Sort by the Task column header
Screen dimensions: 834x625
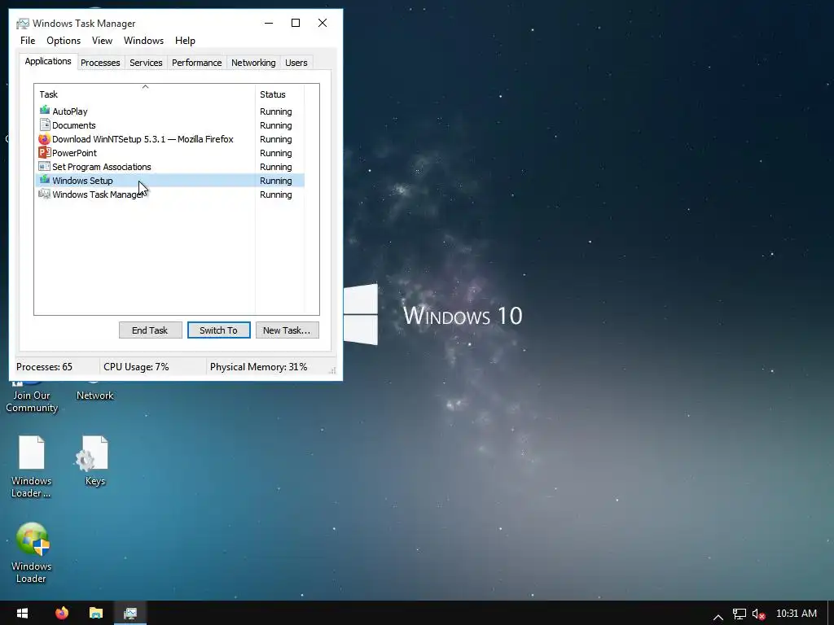[145, 94]
